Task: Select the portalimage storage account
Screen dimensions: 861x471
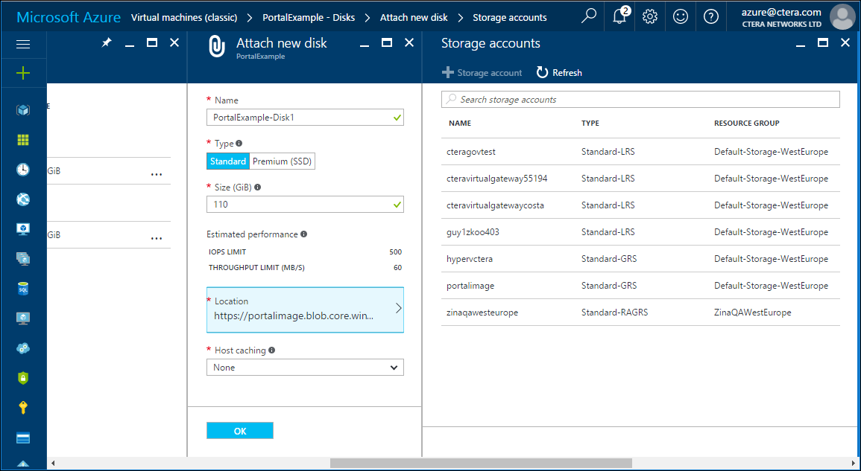Action: [x=640, y=286]
